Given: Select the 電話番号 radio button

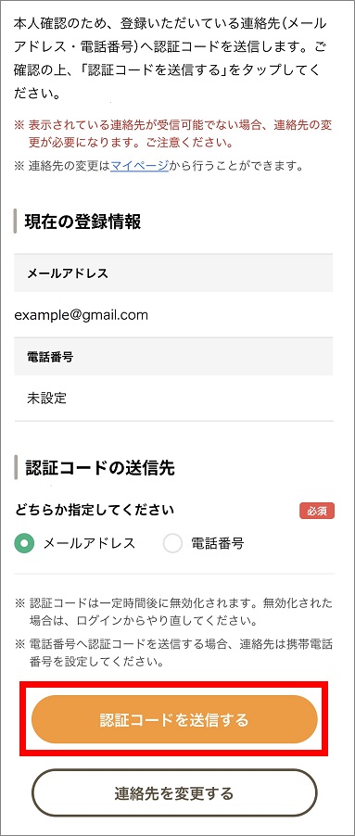Looking at the screenshot, I should [172, 544].
